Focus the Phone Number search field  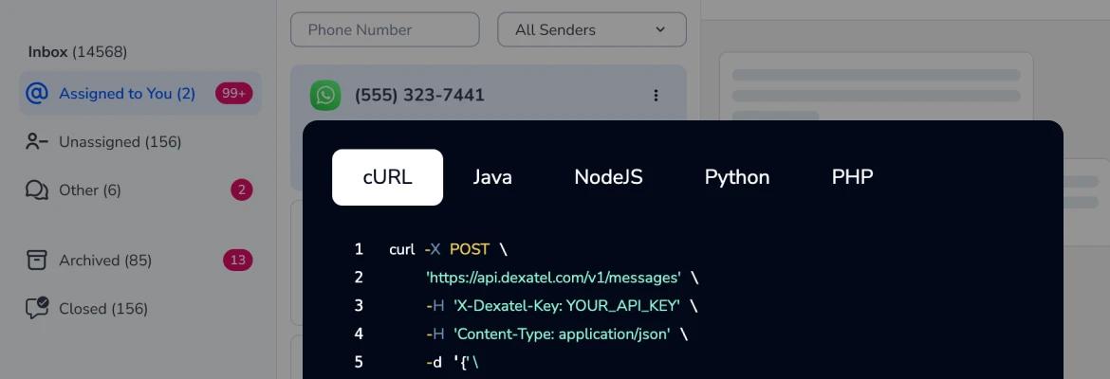click(385, 29)
